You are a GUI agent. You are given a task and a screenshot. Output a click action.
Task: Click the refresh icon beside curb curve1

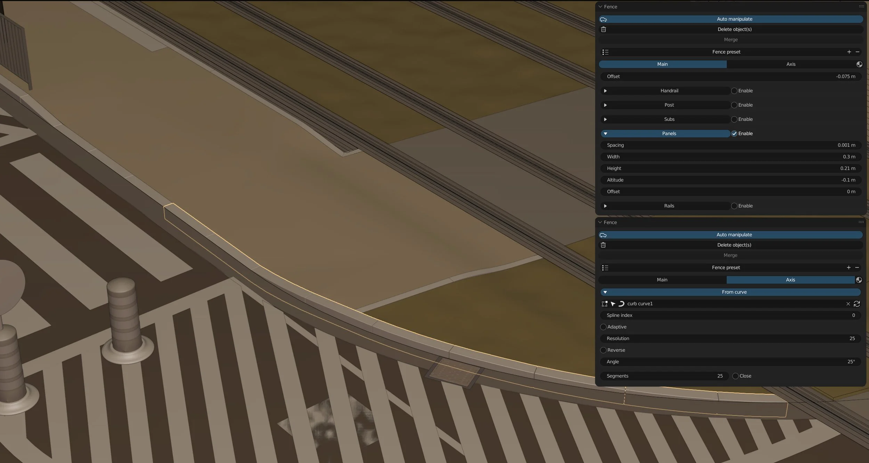tap(856, 304)
